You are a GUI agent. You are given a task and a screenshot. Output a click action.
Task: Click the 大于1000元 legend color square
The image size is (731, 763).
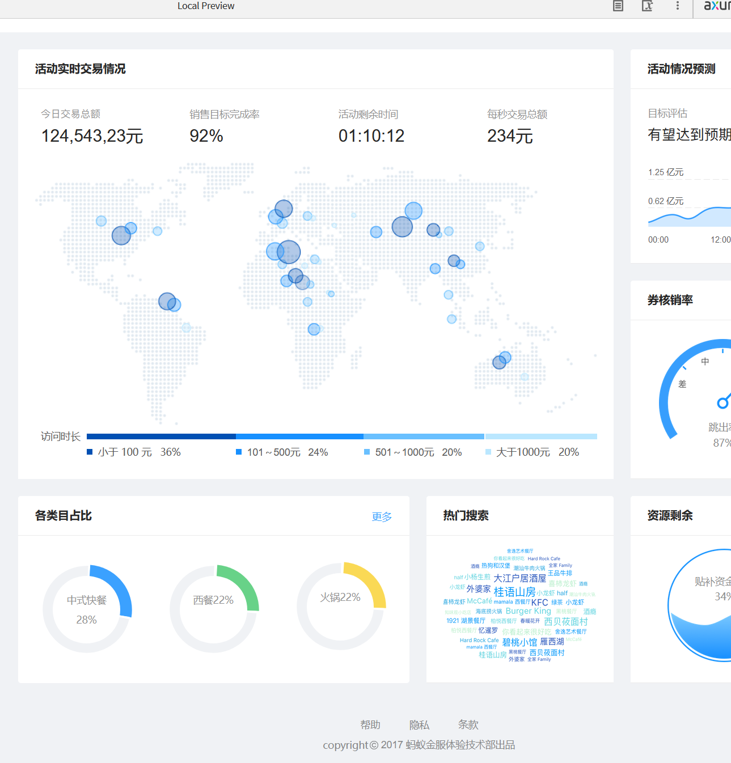488,452
